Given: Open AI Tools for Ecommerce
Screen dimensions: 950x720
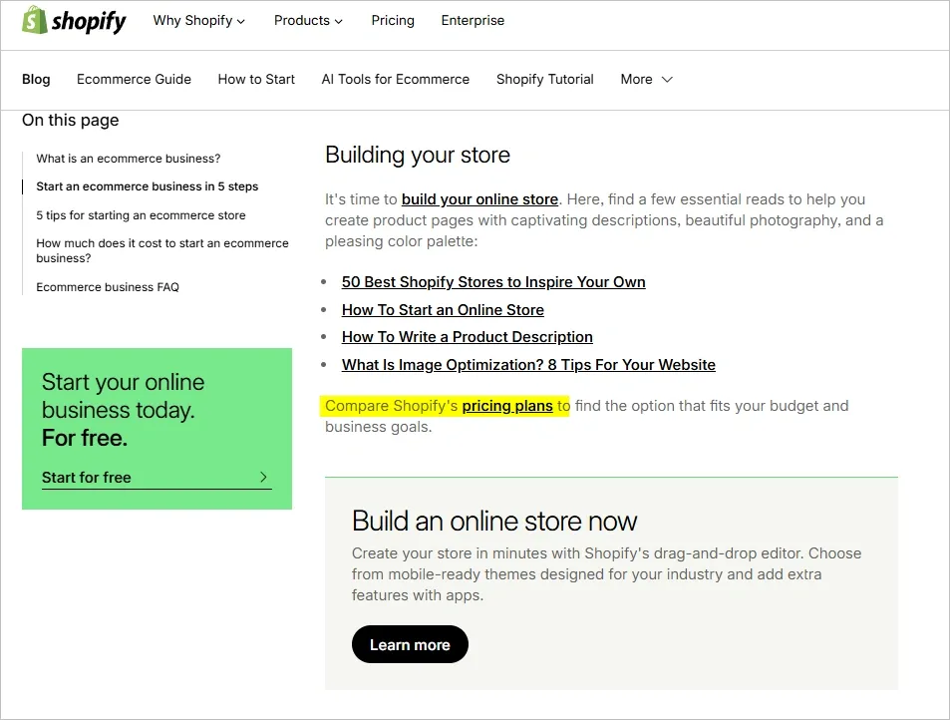Looking at the screenshot, I should (396, 80).
